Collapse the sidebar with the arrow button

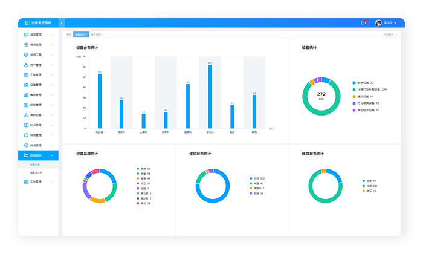point(62,22)
